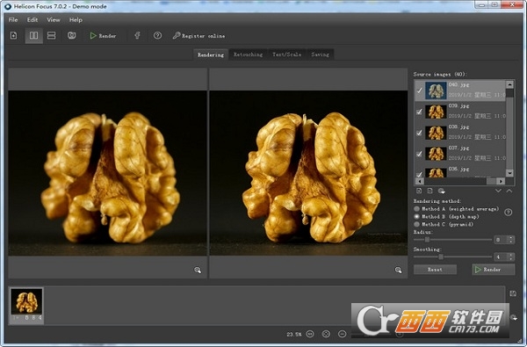Click Render in the top toolbar
The image size is (527, 347).
pos(103,36)
